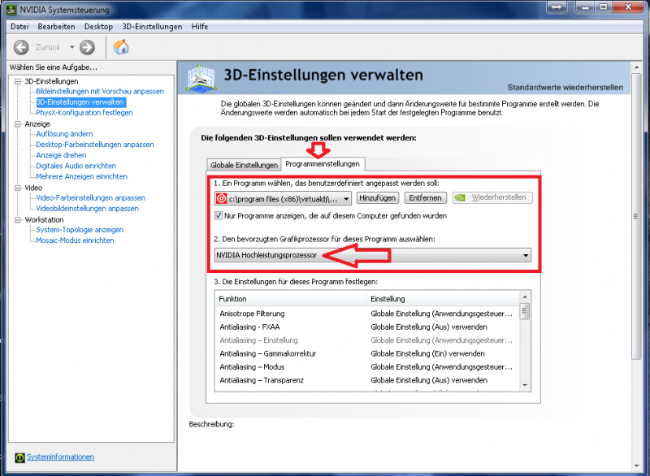Open PhysX-Konfiguration festlegen
The height and width of the screenshot is (476, 650).
[x=84, y=113]
